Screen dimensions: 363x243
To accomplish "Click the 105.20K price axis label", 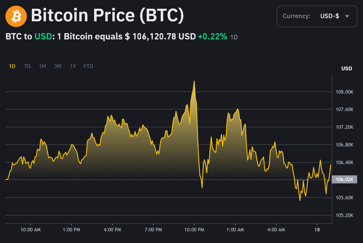I will (x=344, y=215).
